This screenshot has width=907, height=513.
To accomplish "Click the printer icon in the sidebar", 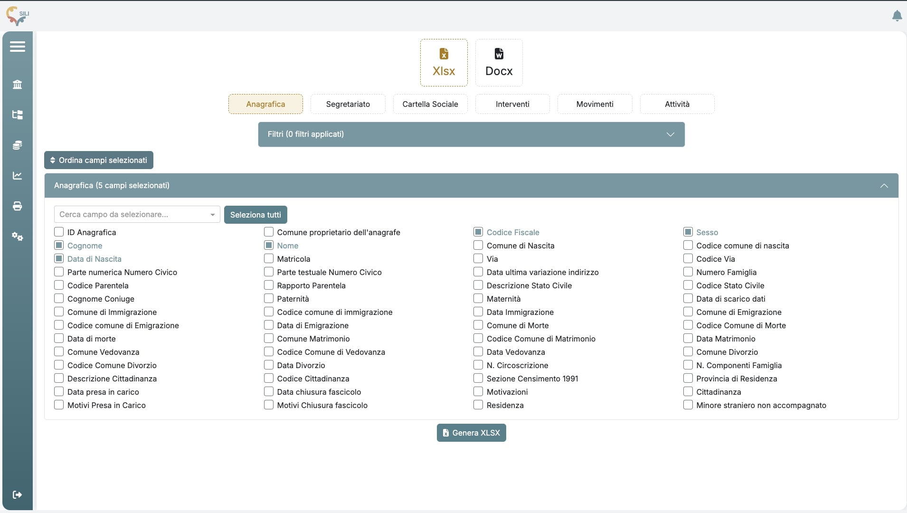I will 18,206.
